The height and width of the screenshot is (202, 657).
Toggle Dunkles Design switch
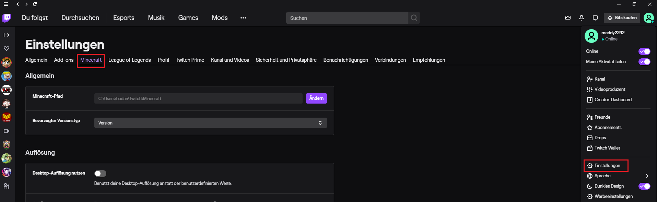coord(644,186)
